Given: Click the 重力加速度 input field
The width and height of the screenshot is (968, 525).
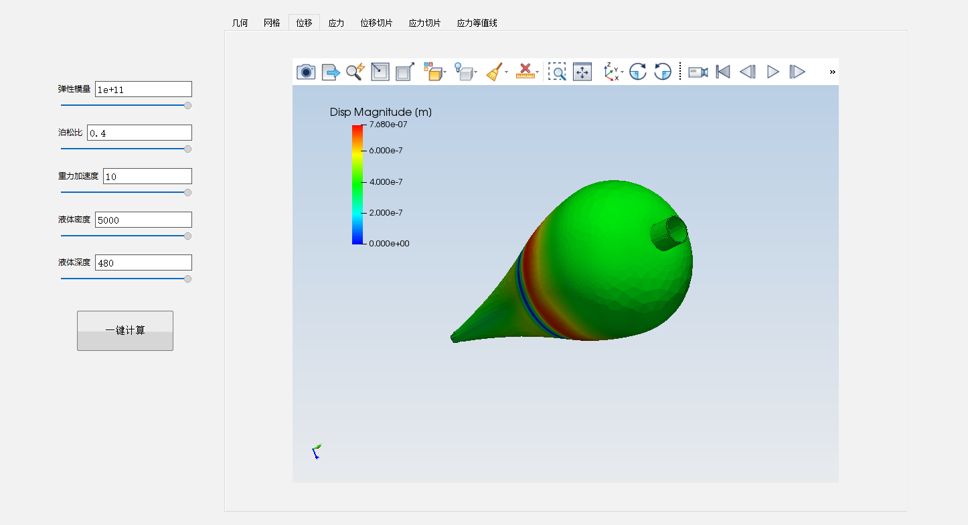Looking at the screenshot, I should [147, 176].
